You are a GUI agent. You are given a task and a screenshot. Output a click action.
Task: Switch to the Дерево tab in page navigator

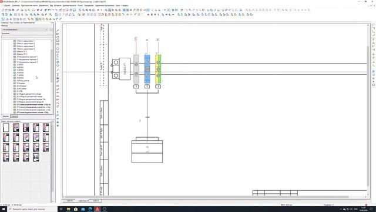click(x=6, y=117)
